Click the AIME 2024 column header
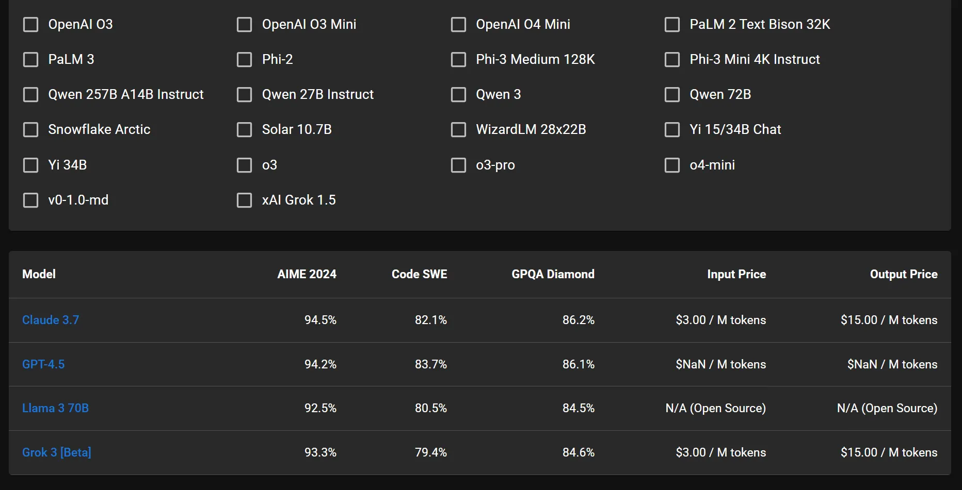The height and width of the screenshot is (490, 962). (x=307, y=274)
